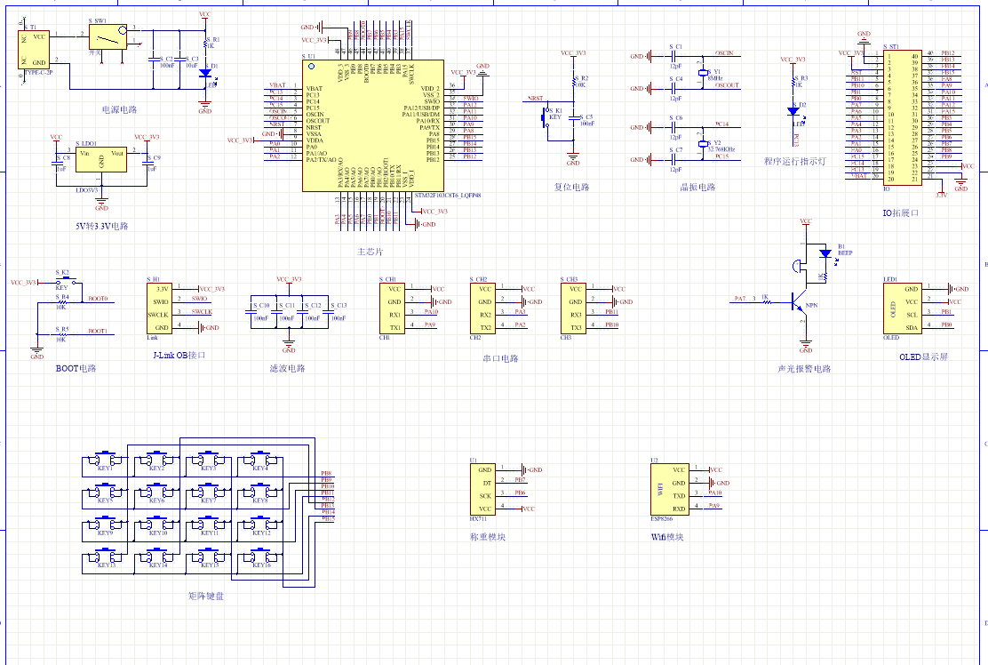Select the S_CH1 serial port connector
Viewport: 988px width, 665px height.
[395, 308]
